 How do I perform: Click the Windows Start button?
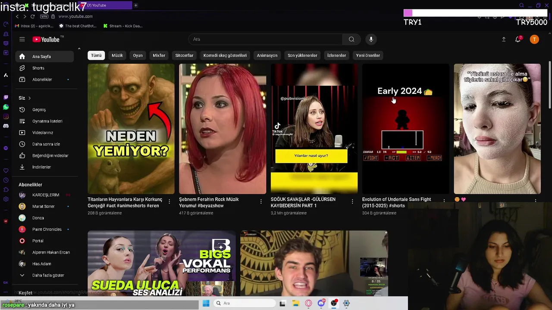pos(206,303)
